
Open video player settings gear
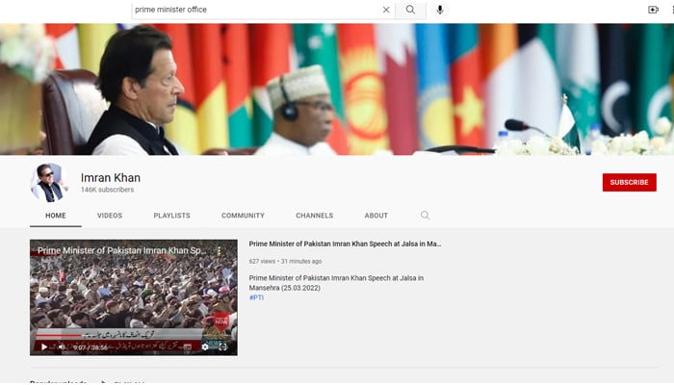point(205,346)
